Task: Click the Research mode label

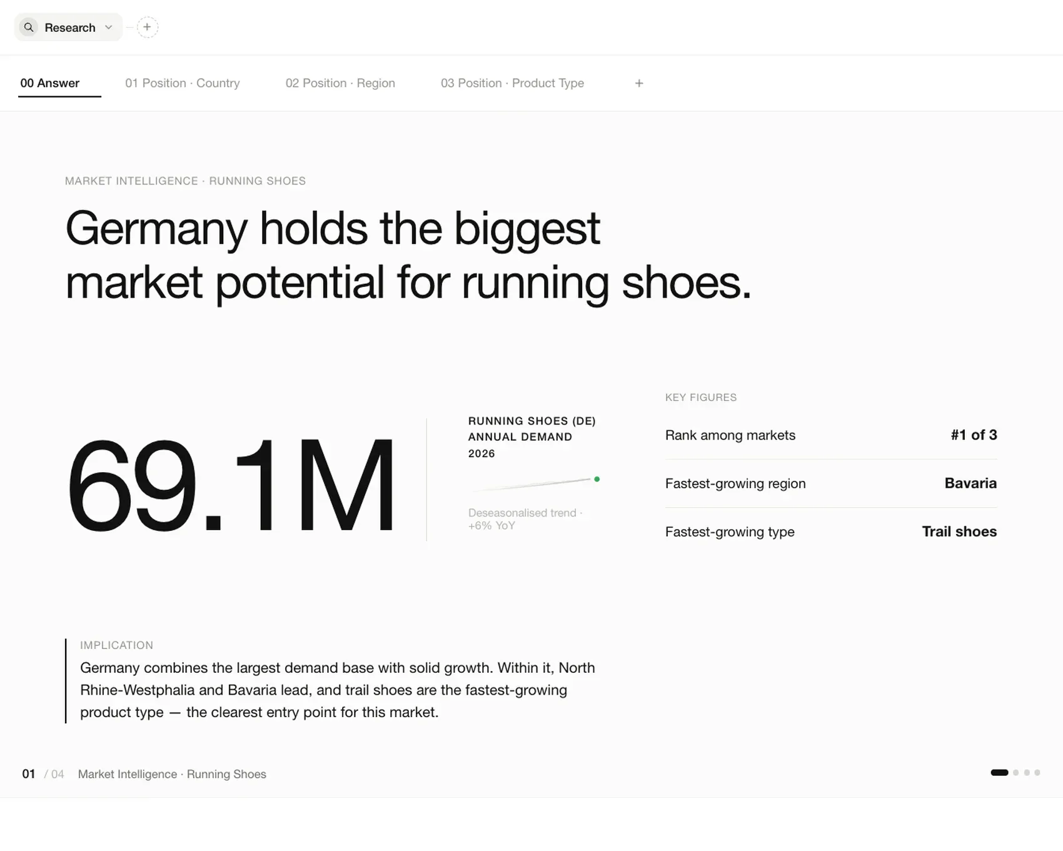Action: point(70,28)
